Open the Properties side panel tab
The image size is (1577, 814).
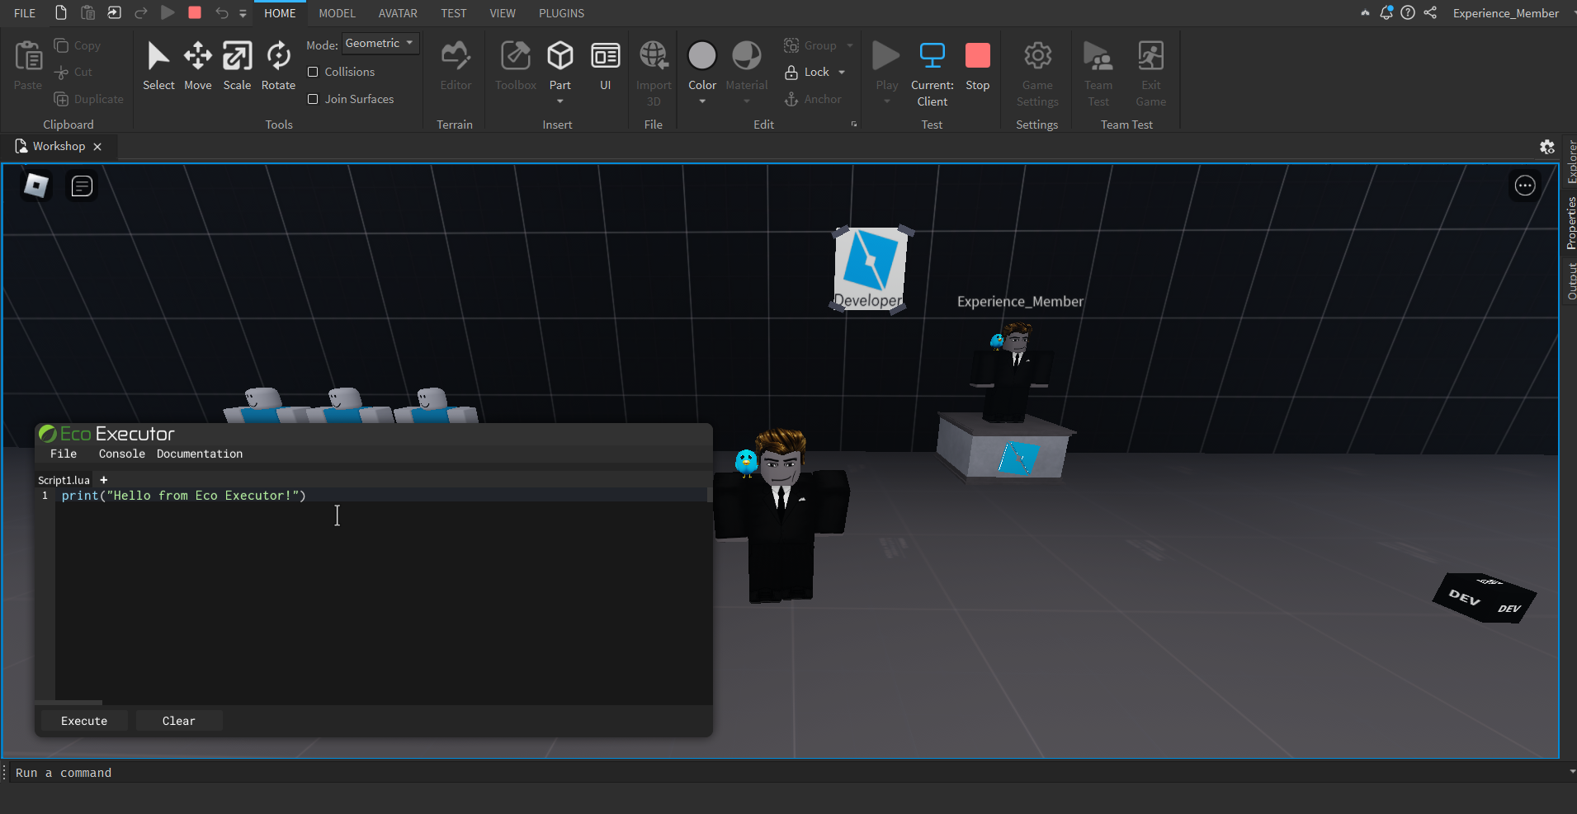pyautogui.click(x=1570, y=223)
